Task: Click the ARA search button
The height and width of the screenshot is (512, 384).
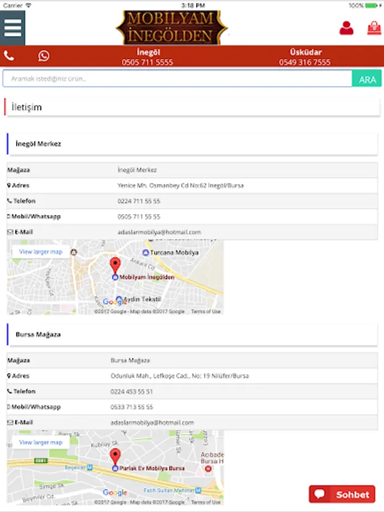Action: tap(367, 79)
